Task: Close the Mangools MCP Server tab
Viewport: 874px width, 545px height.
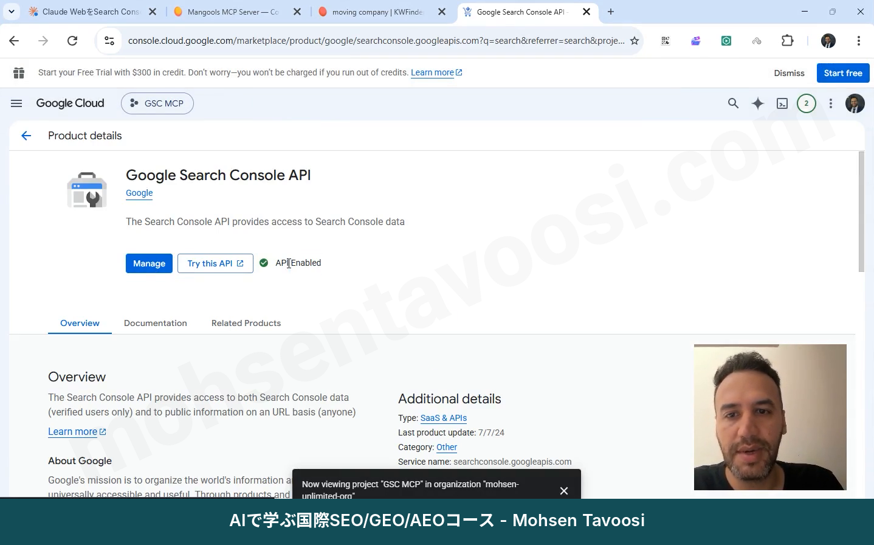Action: coord(297,12)
